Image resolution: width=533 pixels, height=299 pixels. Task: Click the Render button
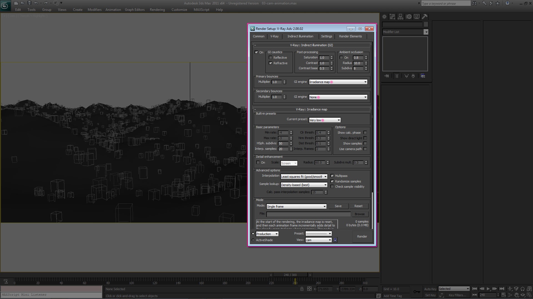point(362,237)
